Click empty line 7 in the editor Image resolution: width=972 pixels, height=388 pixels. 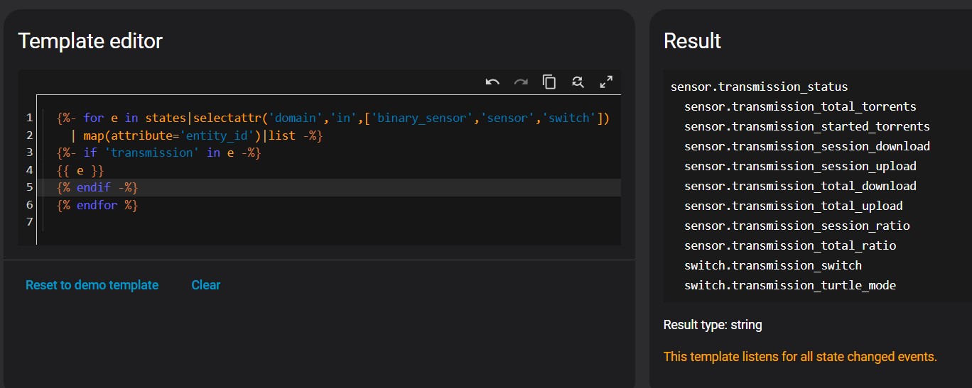pyautogui.click(x=213, y=223)
